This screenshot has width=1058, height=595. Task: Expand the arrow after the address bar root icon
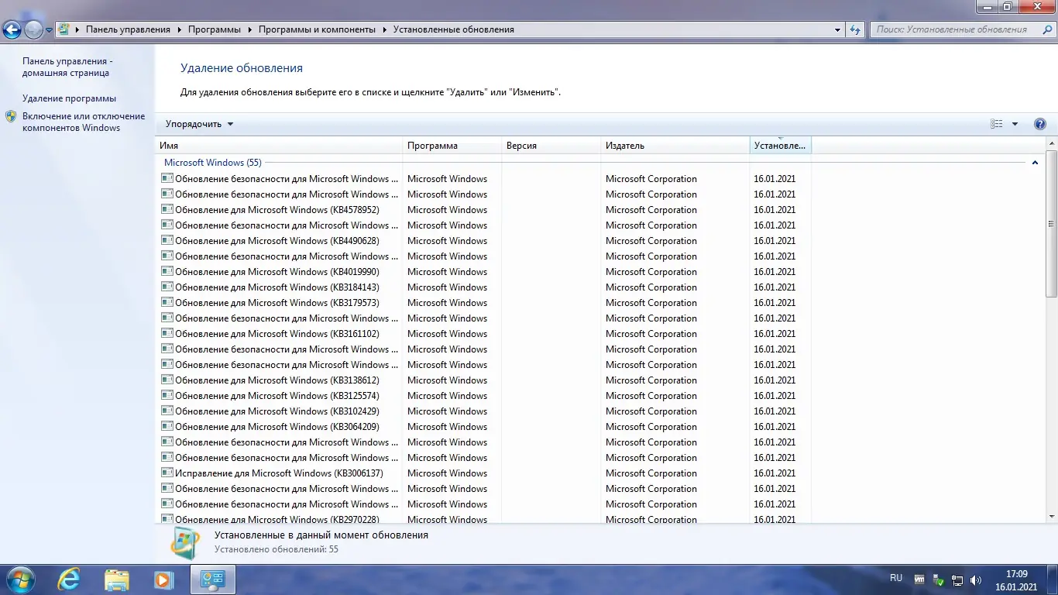[x=77, y=29]
